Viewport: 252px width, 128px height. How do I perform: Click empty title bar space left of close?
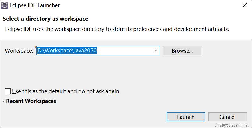pyautogui.click(x=149, y=5)
